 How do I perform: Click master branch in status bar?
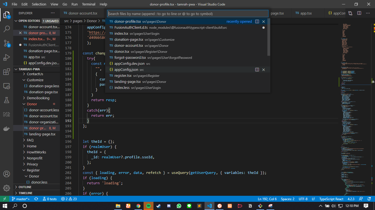pyautogui.click(x=21, y=199)
